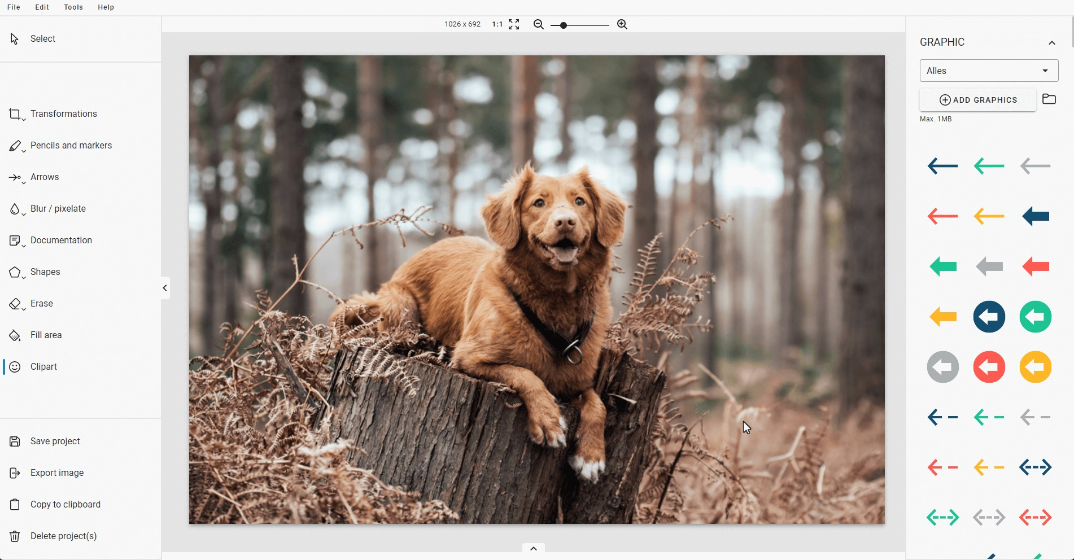The height and width of the screenshot is (560, 1074).
Task: Open the Pencils and markers tool
Action: tap(71, 146)
